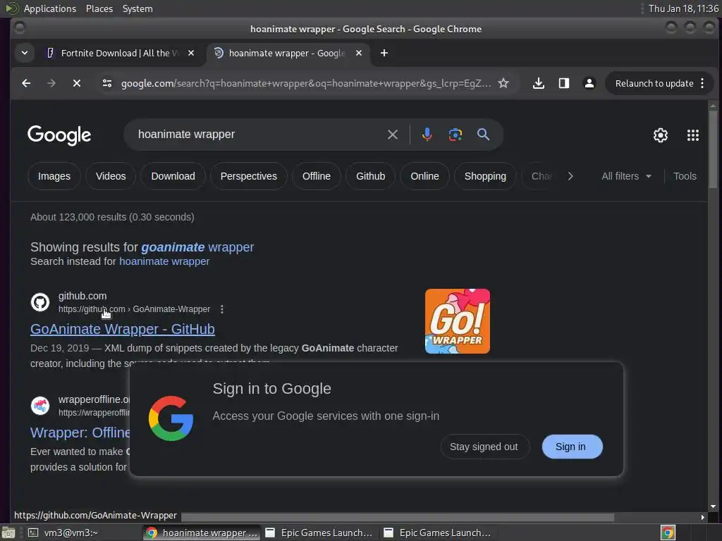Open the Applications menu

(50, 8)
